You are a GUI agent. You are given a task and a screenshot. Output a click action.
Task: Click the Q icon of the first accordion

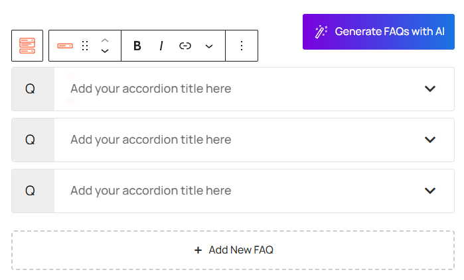[x=30, y=89]
